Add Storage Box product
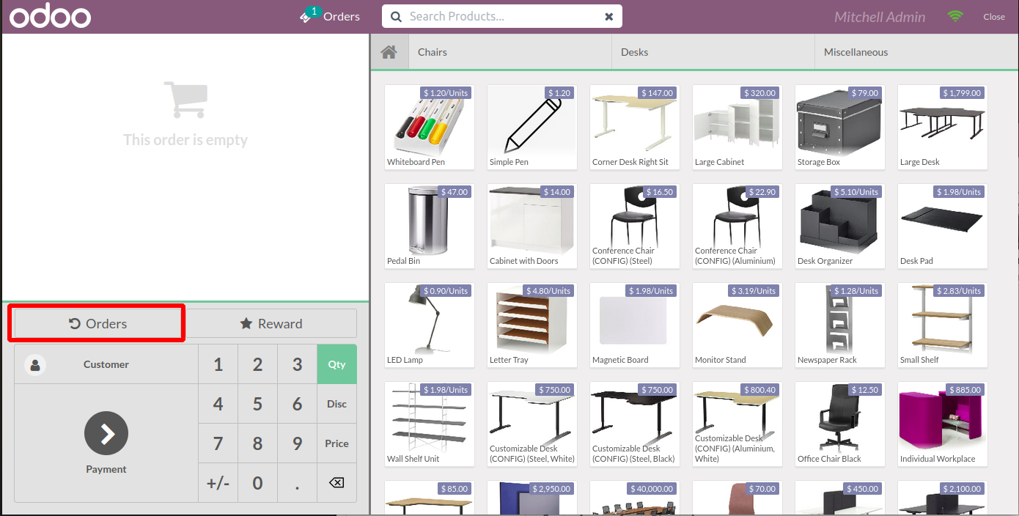Image resolution: width=1019 pixels, height=516 pixels. pos(840,128)
